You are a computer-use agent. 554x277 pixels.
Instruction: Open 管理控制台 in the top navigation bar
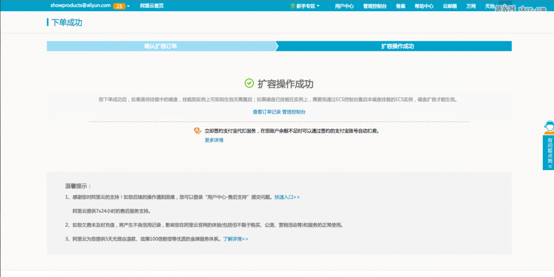coord(374,6)
